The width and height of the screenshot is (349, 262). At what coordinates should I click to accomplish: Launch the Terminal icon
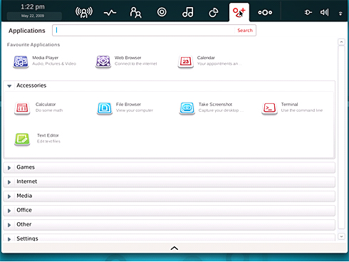(x=269, y=108)
